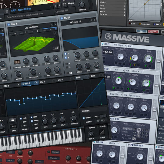Toggle LFO TRIG mode

coord(21,119)
